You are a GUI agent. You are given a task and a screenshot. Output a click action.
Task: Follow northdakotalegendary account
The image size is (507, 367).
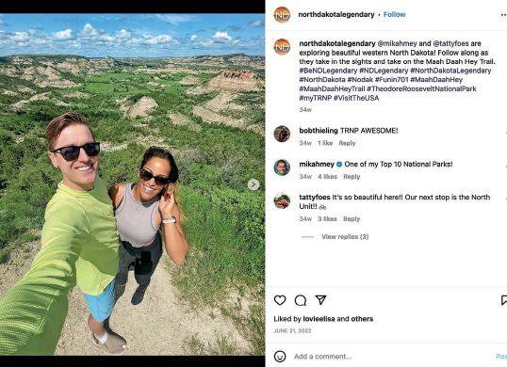point(394,14)
